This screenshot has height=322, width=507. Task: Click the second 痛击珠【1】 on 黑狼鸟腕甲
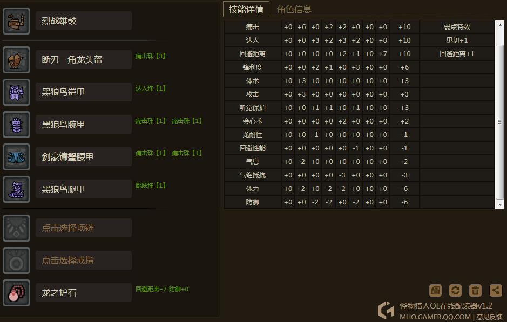(187, 120)
